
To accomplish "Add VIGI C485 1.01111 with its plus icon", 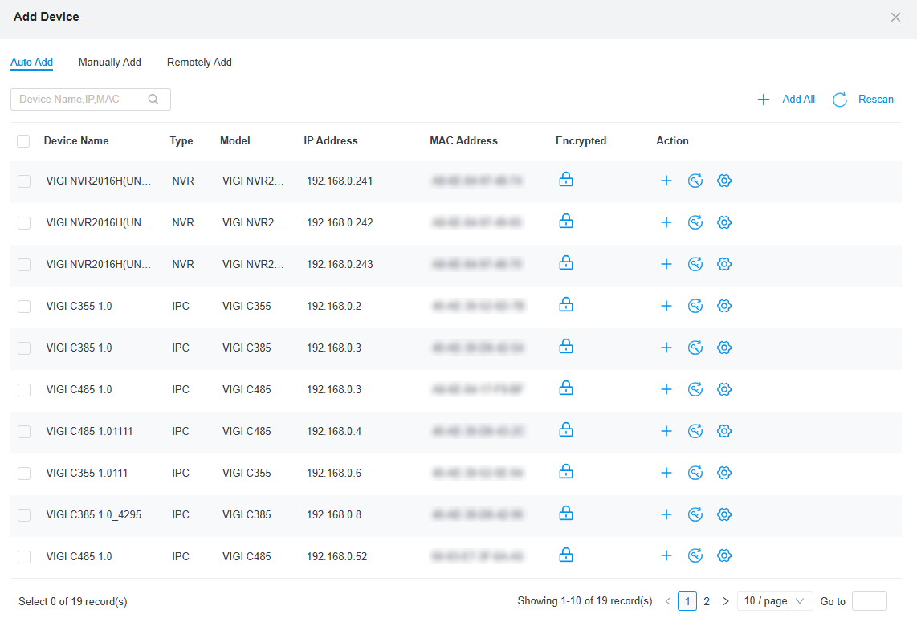I will [x=666, y=431].
